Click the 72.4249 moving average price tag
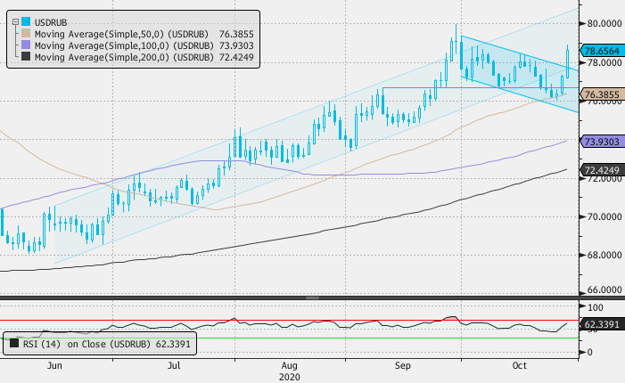This screenshot has height=383, width=625. pos(601,169)
